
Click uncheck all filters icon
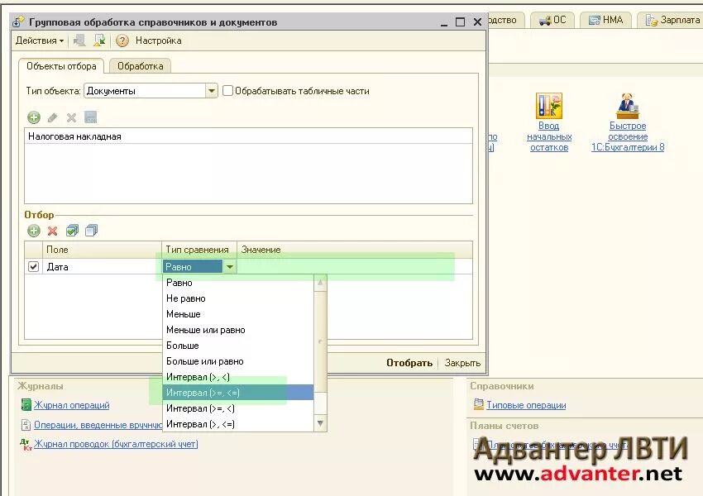(x=91, y=231)
